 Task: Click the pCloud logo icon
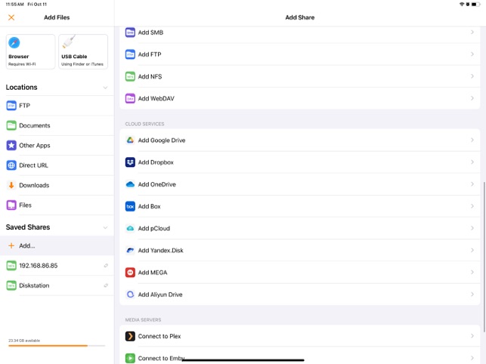click(x=130, y=228)
